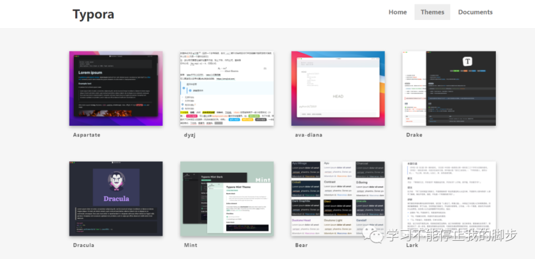
Task: Open the Bear theme thumbnail
Action: click(x=338, y=199)
